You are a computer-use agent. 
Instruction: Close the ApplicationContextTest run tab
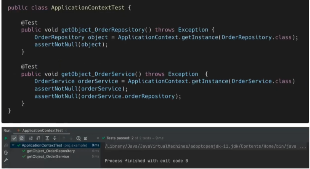click(66, 131)
